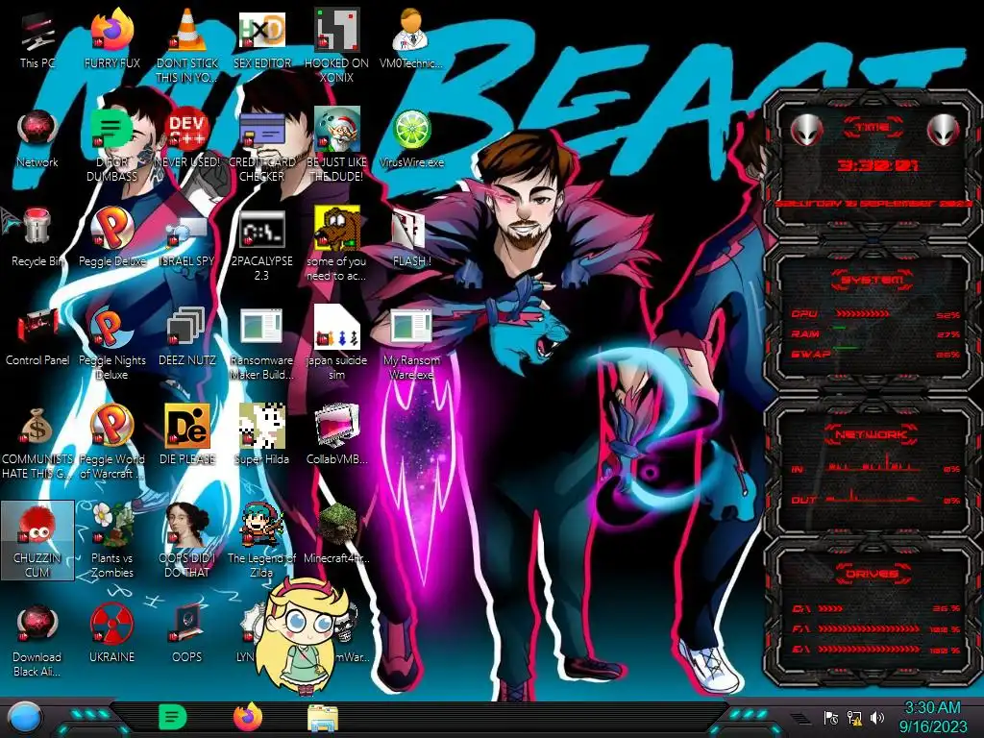Screen dimensions: 984x738
Task: Open the COMMUNISTS HATE THIS money bag icon
Action: click(37, 442)
